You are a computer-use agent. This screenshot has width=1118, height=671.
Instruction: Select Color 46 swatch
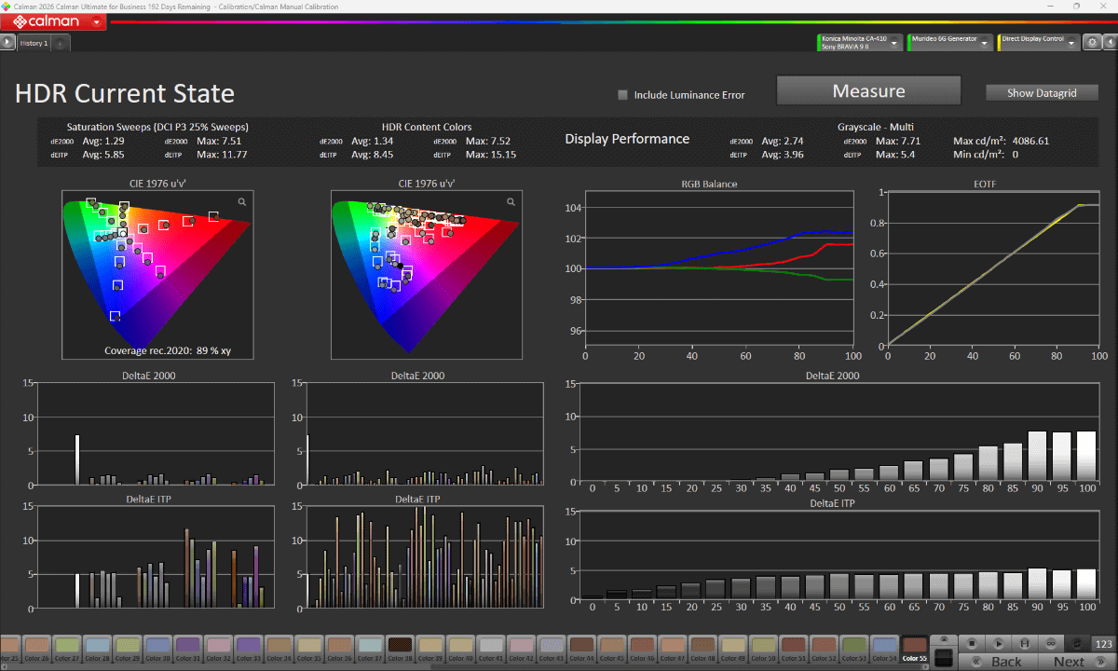click(x=642, y=648)
